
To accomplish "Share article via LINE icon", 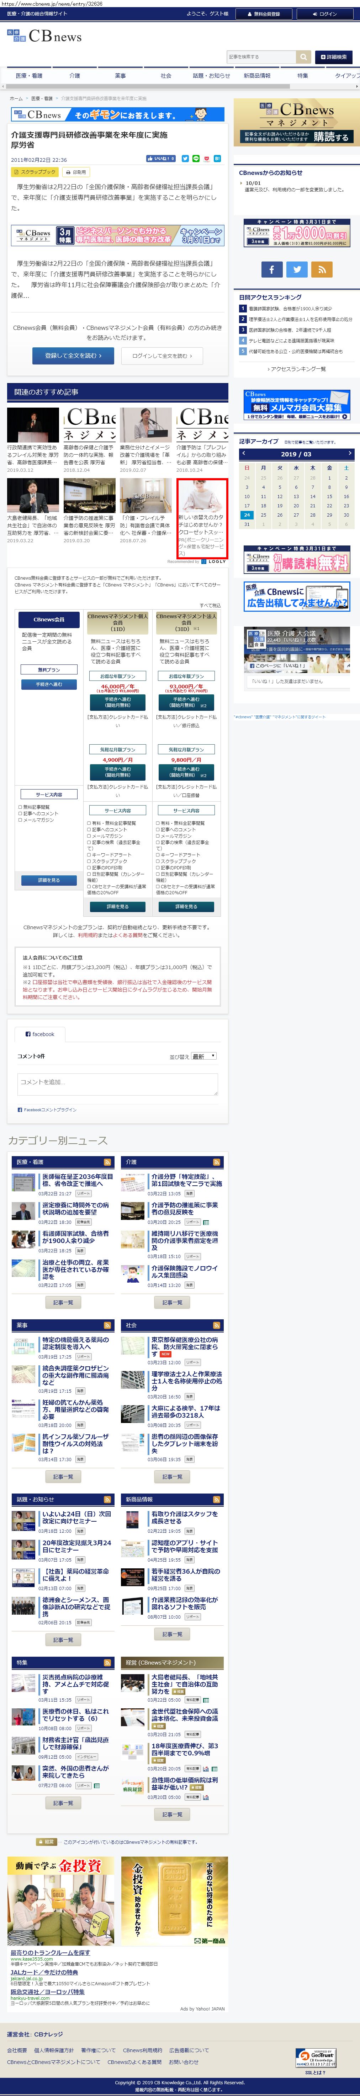I will (x=196, y=159).
